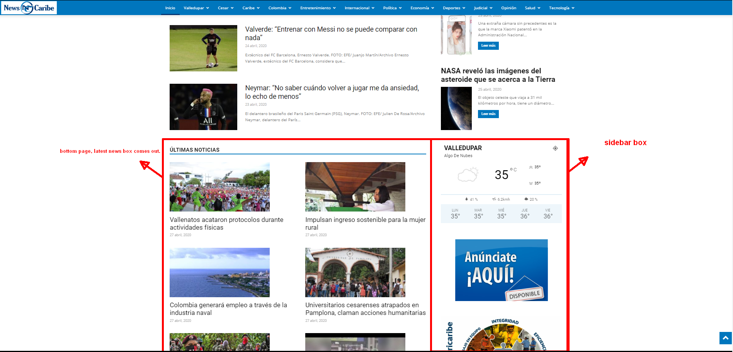
Task: Click the low temperature down-arrow icon
Action: pyautogui.click(x=531, y=183)
